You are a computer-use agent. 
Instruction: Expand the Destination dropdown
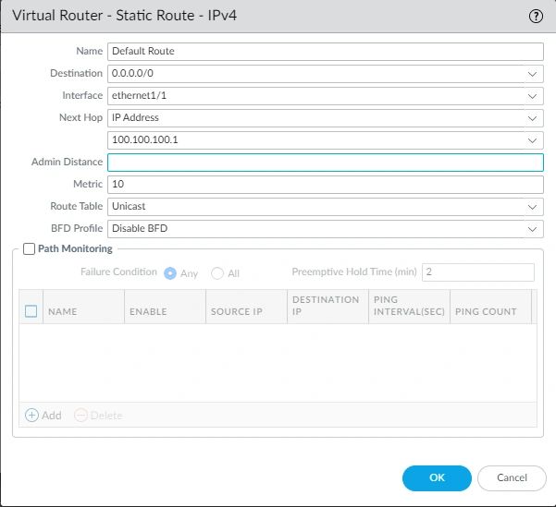[x=532, y=74]
